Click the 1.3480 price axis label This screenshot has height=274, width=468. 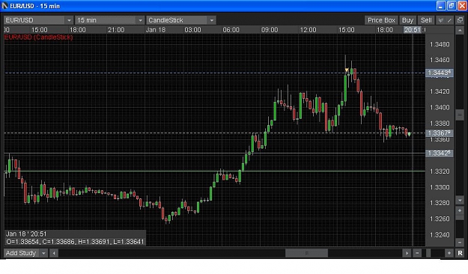(x=440, y=44)
